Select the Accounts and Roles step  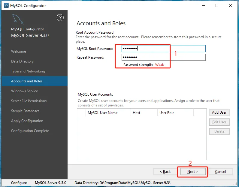pyautogui.click(x=35, y=81)
